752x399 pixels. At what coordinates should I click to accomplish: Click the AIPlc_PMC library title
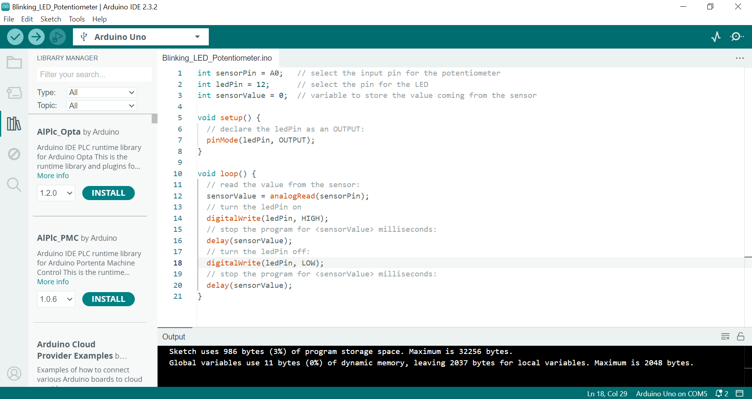click(x=58, y=238)
